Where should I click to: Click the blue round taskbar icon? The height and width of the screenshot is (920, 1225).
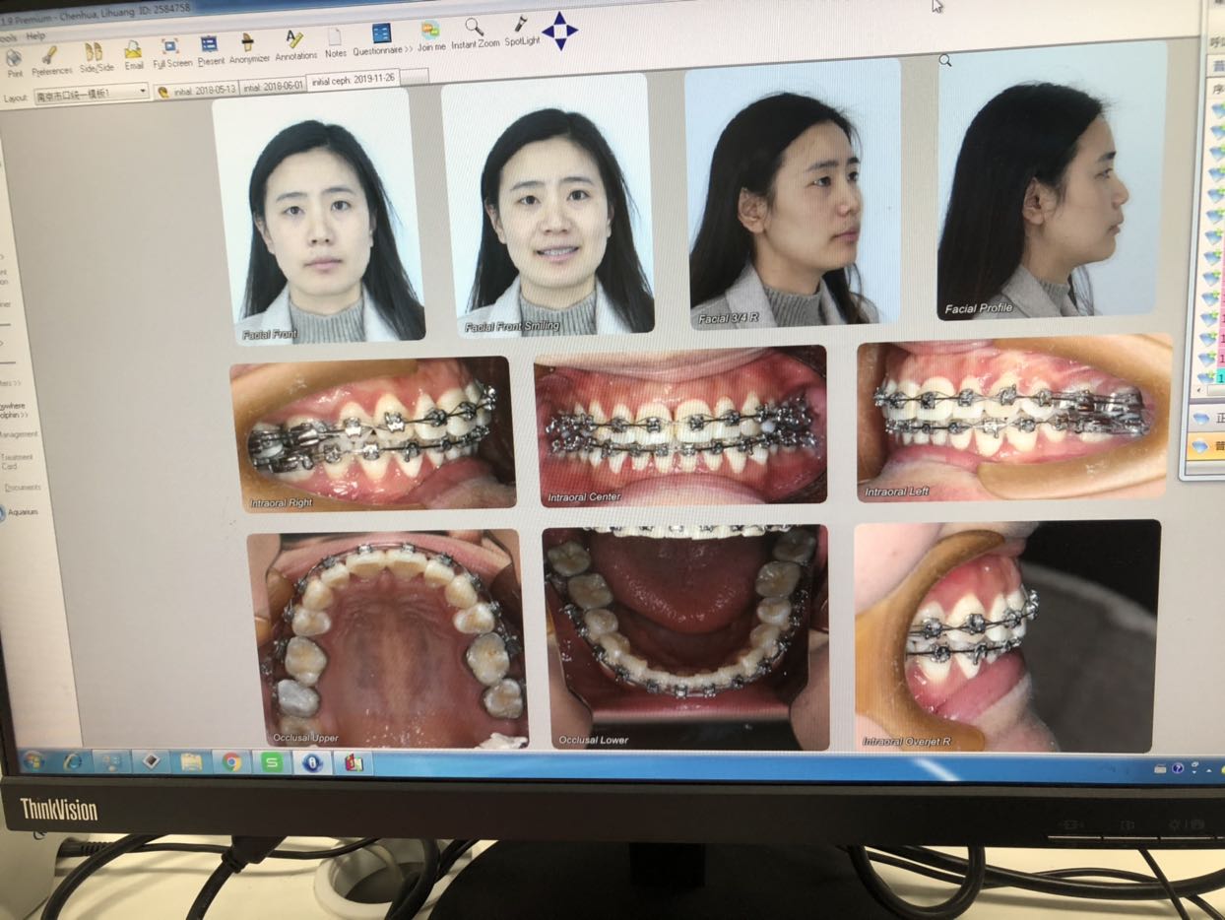pyautogui.click(x=311, y=762)
